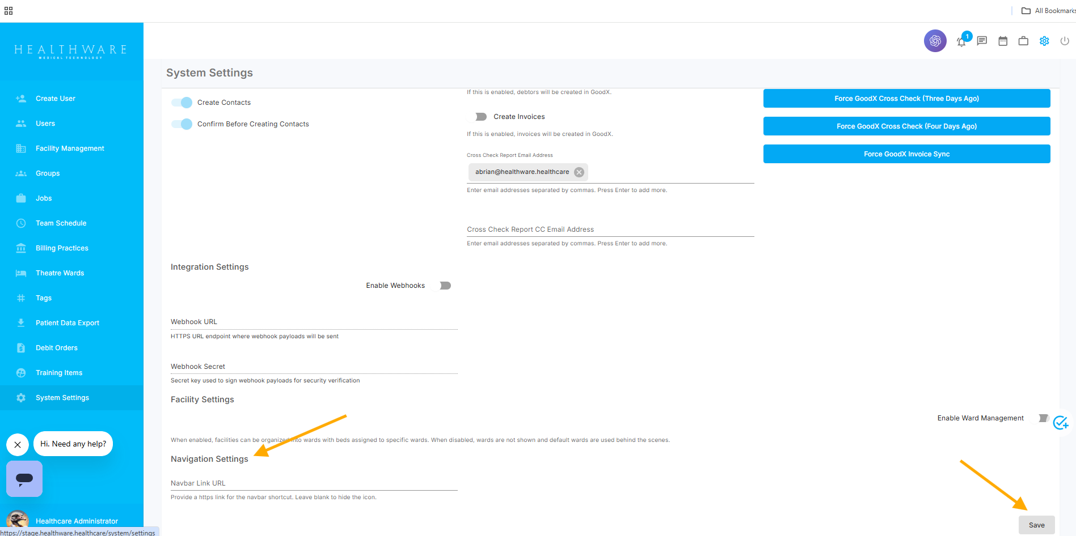
Task: Enable the Create Invoices switch
Action: [x=478, y=117]
